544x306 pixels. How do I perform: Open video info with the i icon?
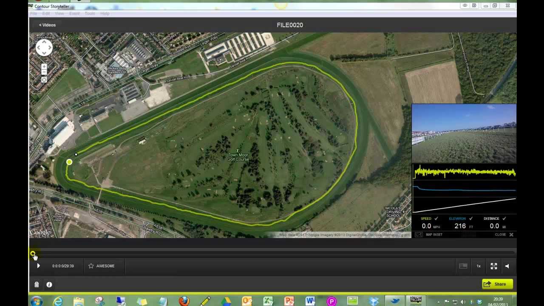tap(49, 284)
